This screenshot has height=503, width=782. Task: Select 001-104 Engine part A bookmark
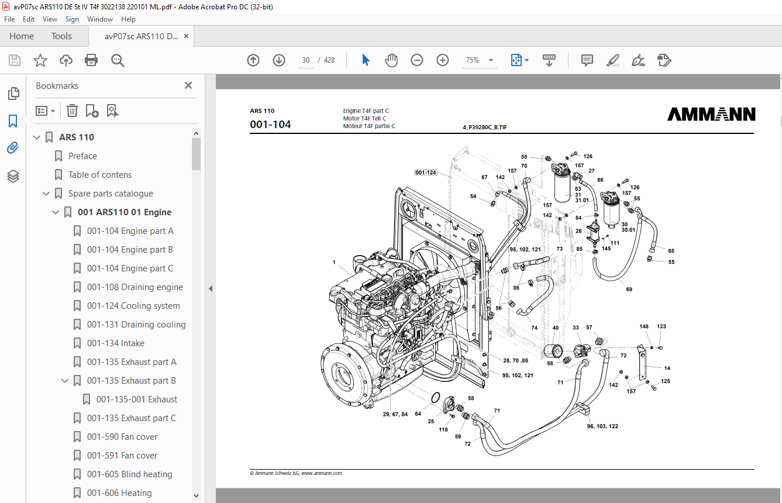[x=130, y=231]
